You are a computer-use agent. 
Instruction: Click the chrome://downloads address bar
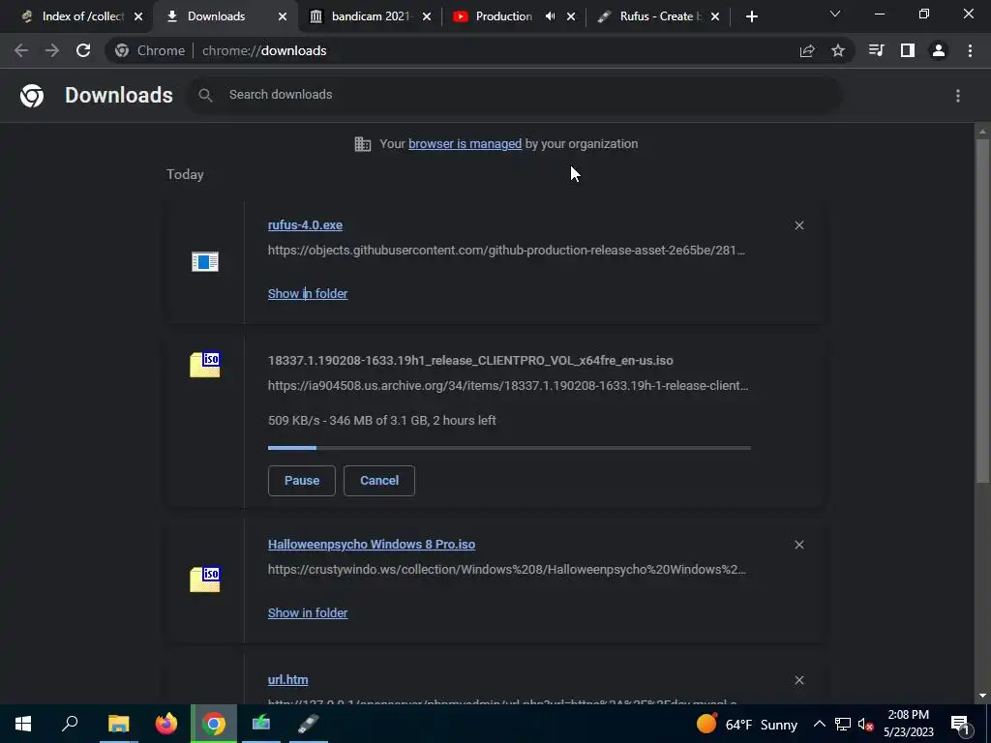[x=480, y=50]
